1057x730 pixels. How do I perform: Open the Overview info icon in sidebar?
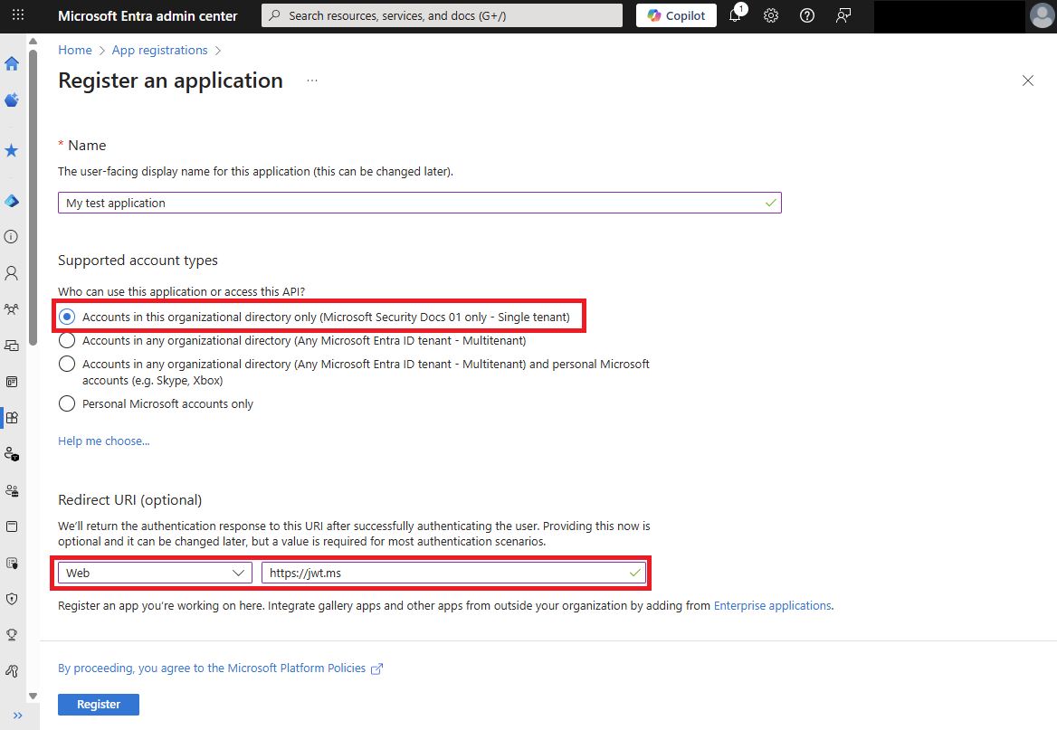(x=12, y=237)
